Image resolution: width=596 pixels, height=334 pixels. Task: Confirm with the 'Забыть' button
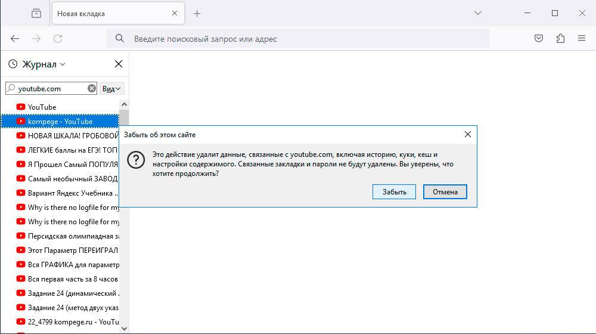pyautogui.click(x=394, y=191)
